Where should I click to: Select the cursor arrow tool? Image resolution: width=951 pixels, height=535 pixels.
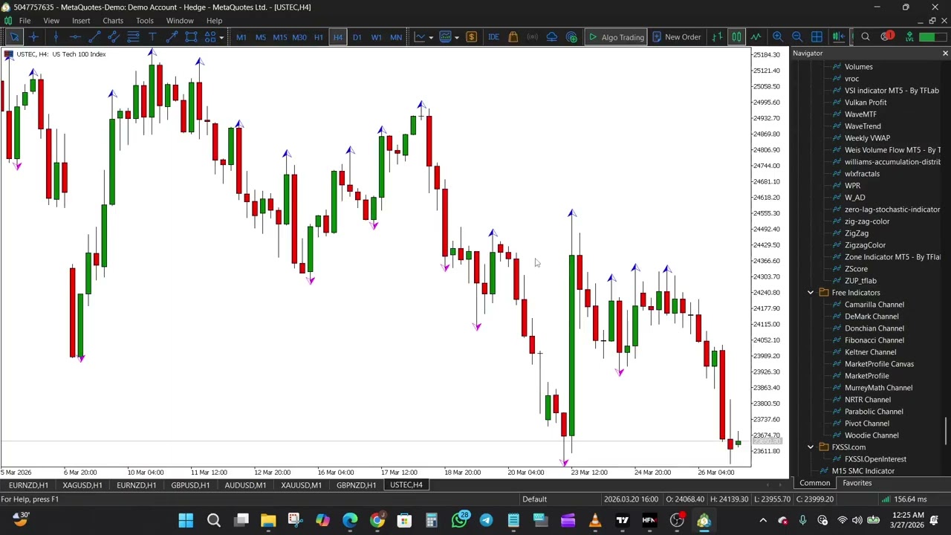point(14,37)
